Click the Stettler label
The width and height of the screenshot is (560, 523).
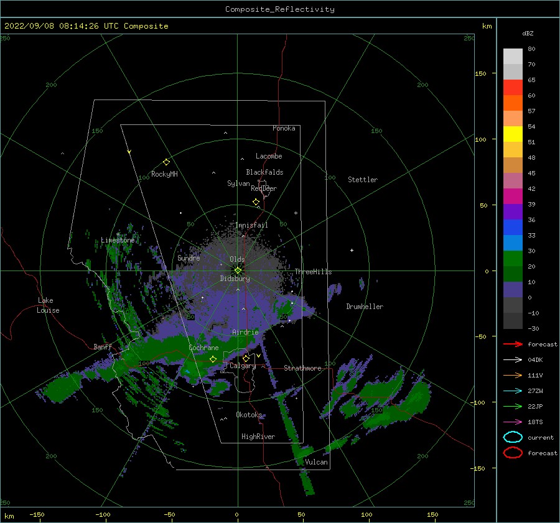click(x=363, y=180)
